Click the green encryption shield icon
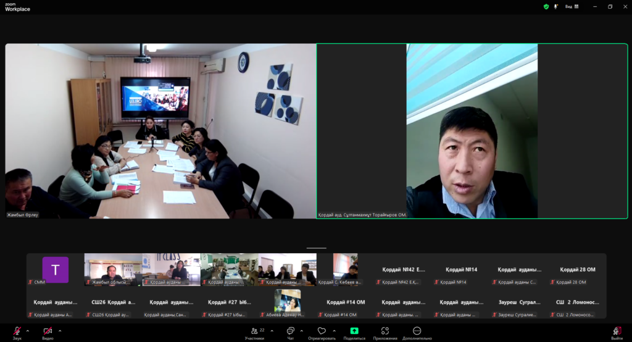This screenshot has width=632, height=342. [x=546, y=7]
